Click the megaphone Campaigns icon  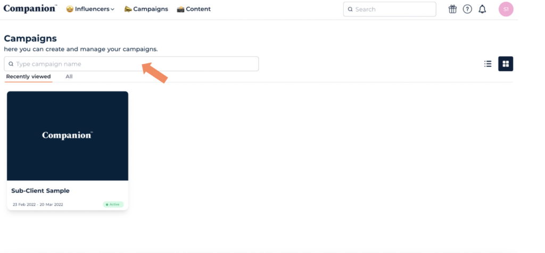click(x=128, y=9)
